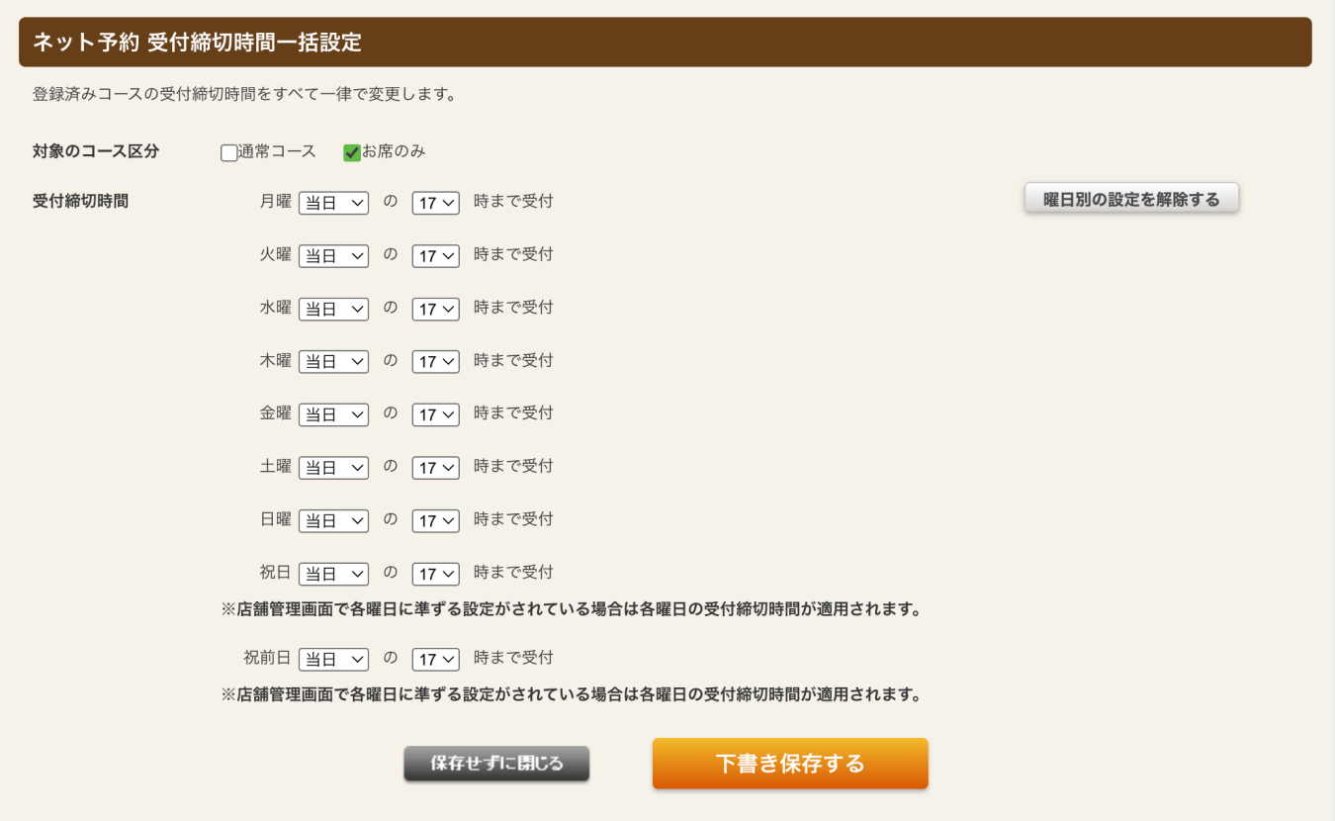Open the 月曜 day dropdown

click(333, 203)
